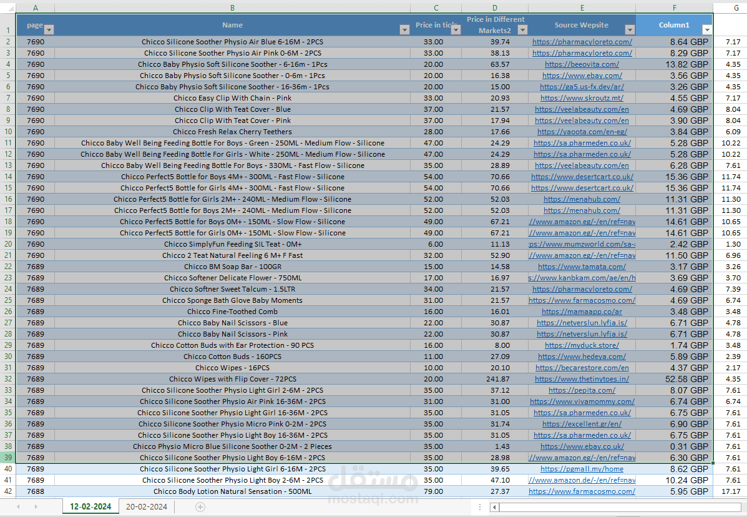This screenshot has height=517, width=747.
Task: Open the filter dropdown on Price in Different Markets2
Action: click(522, 30)
